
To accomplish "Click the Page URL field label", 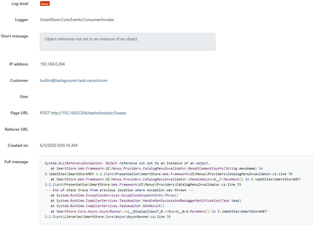I will click(x=19, y=113).
